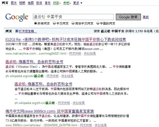Open the 高级 search link
159x127 pixels.
click(146, 17)
